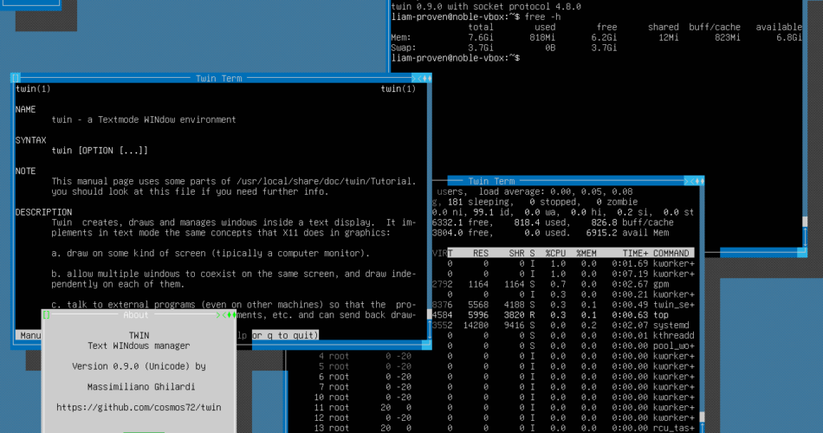The width and height of the screenshot is (823, 433).
Task: Select the kthreadd process row in top
Action: tap(563, 335)
